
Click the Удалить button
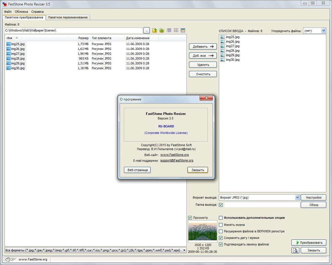[x=203, y=65]
